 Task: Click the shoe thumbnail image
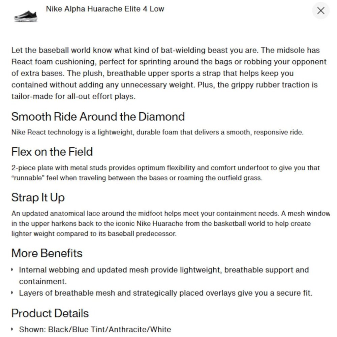coord(26,16)
